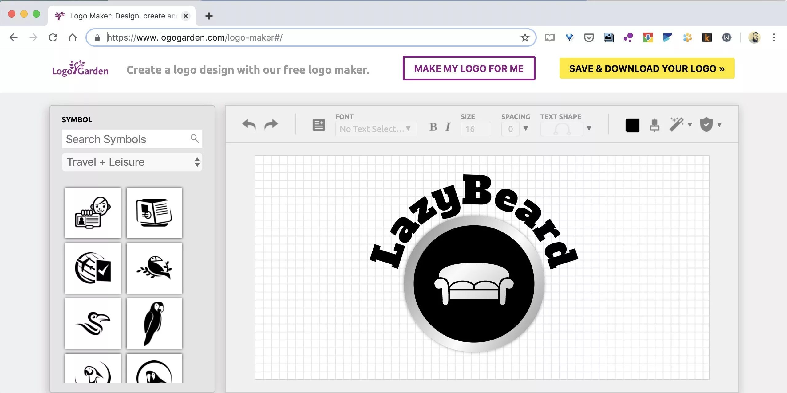787x393 pixels.
Task: Click the magic wand effects icon
Action: (x=677, y=124)
